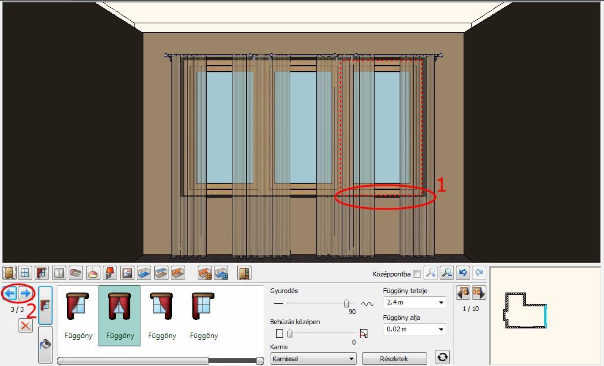This screenshot has height=366, width=604.
Task: Go to next item with blue right arrow
Action: 26,294
